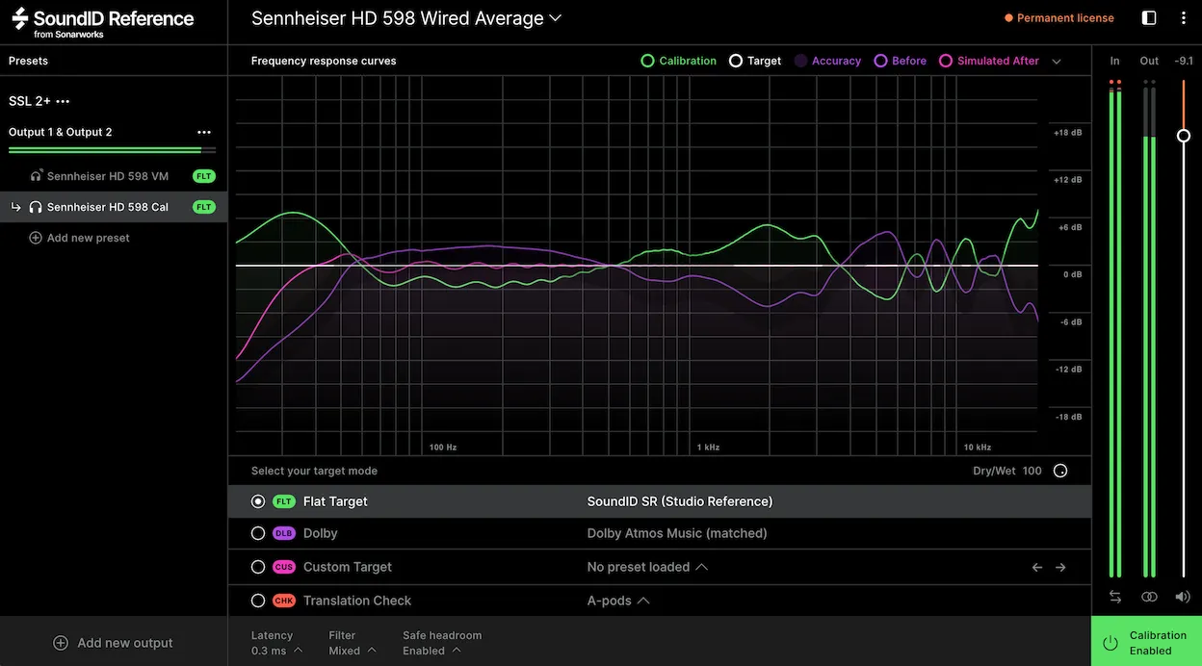Click the Dry/Wet knob icon
Viewport: 1202px width, 666px height.
(x=1060, y=471)
